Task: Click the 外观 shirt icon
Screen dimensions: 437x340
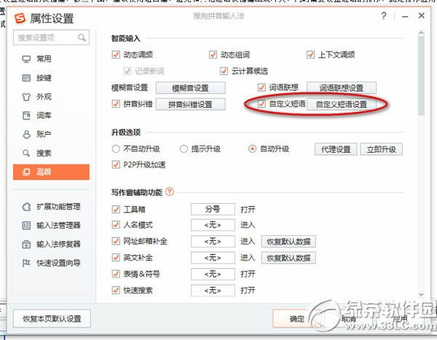Action: coord(26,97)
